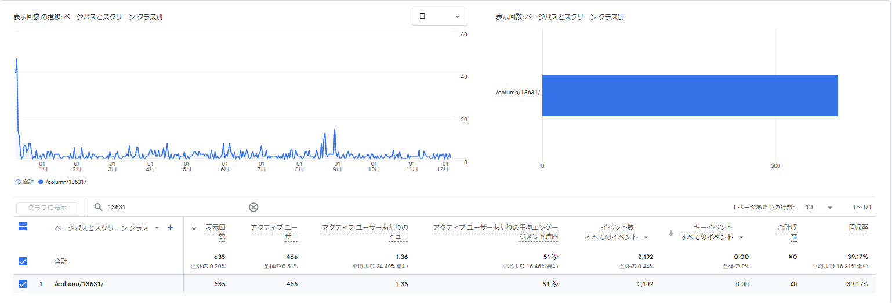The width and height of the screenshot is (892, 303).
Task: Toggle the /column/13631/ legend series
Action: point(62,182)
